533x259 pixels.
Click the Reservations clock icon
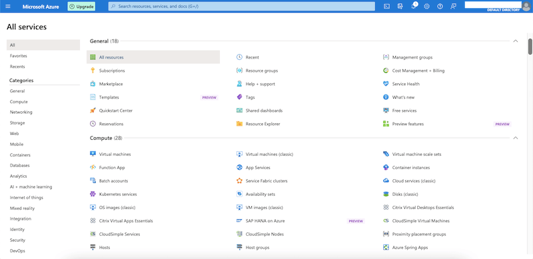[x=93, y=124]
